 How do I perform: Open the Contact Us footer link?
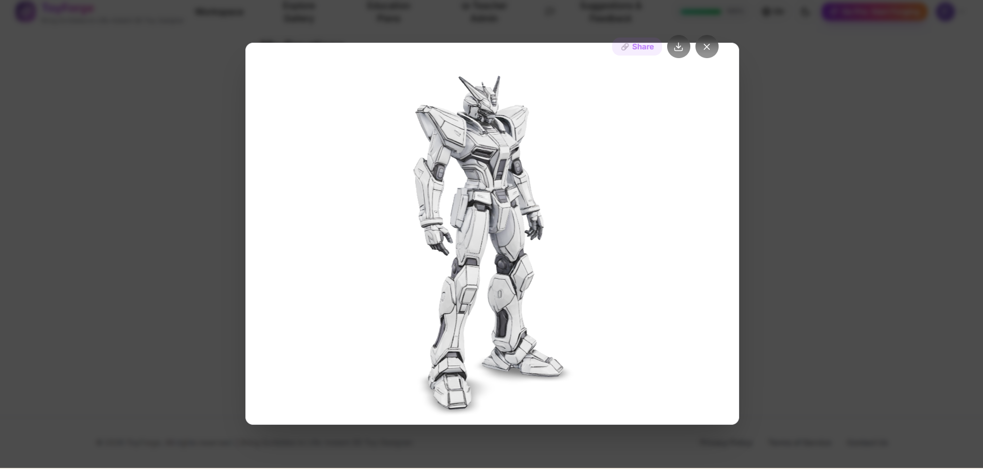click(868, 442)
